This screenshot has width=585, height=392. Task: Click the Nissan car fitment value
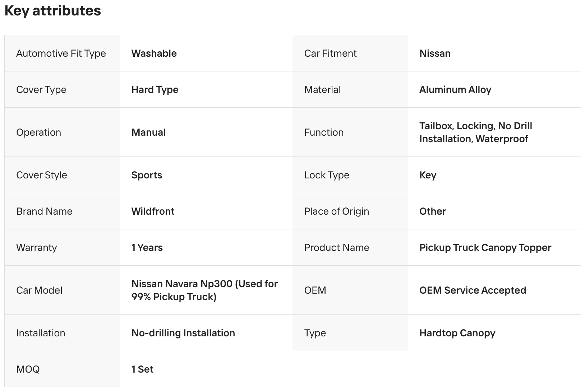click(435, 53)
